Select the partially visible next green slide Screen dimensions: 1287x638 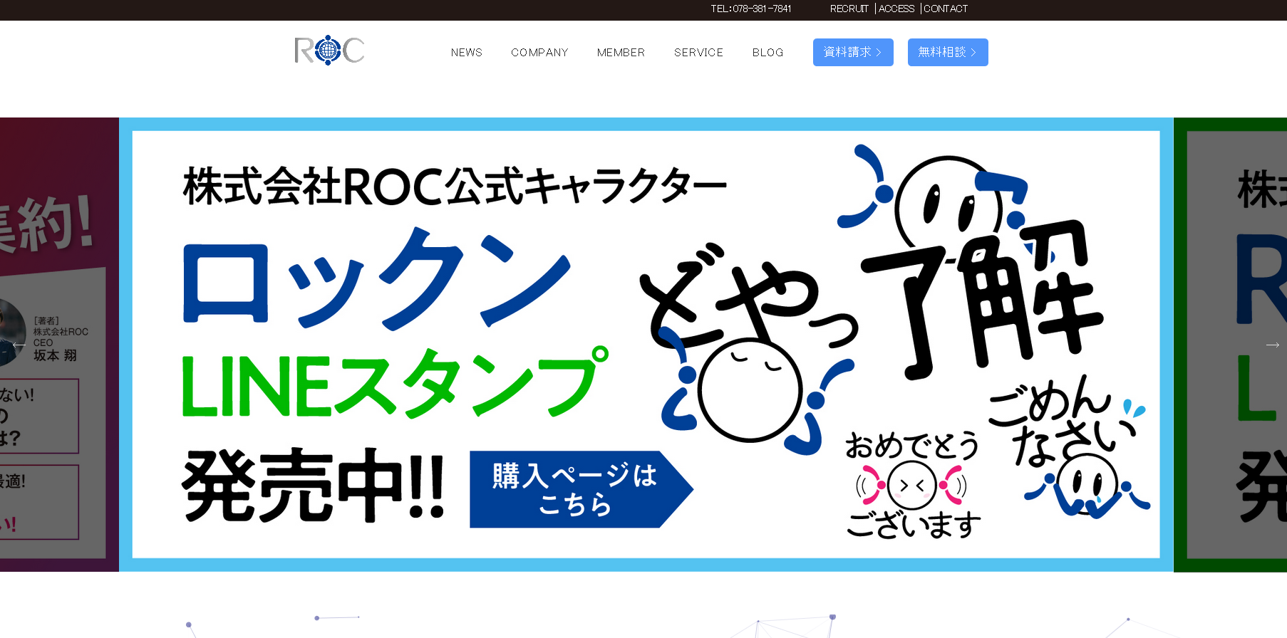click(1231, 345)
